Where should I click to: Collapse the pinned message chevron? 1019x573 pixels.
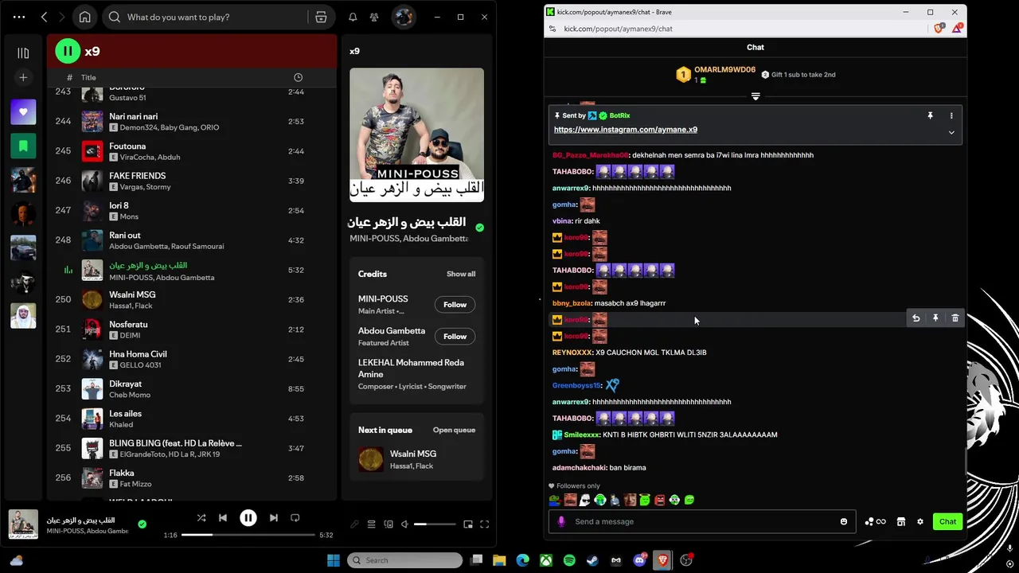[951, 132]
